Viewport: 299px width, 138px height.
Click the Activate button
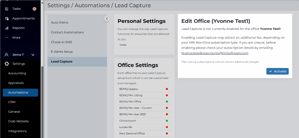278,71
